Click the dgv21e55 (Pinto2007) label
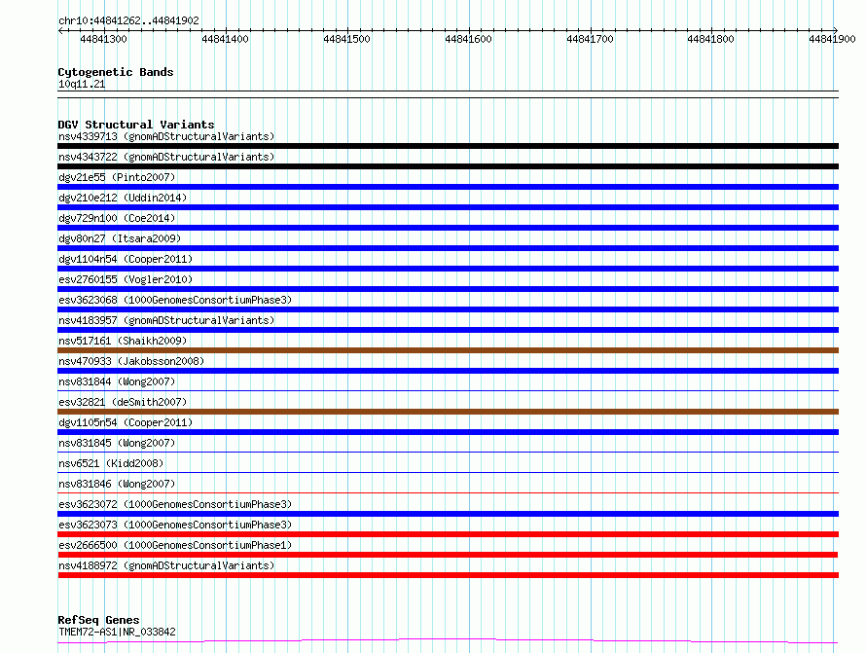The height and width of the screenshot is (653, 866). [117, 177]
